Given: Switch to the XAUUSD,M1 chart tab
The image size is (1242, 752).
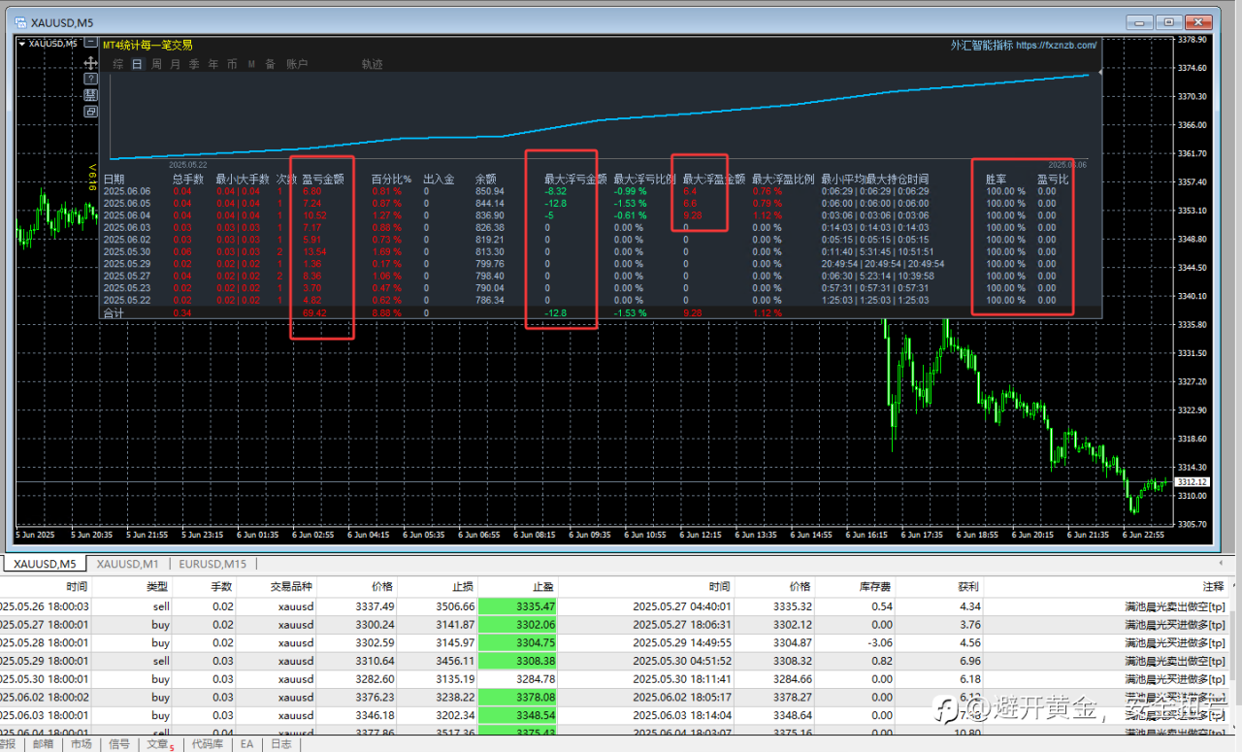Looking at the screenshot, I should (127, 564).
